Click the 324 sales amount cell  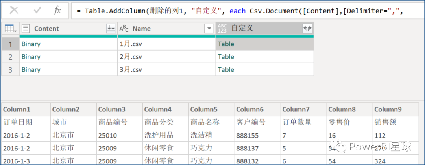tap(396, 160)
